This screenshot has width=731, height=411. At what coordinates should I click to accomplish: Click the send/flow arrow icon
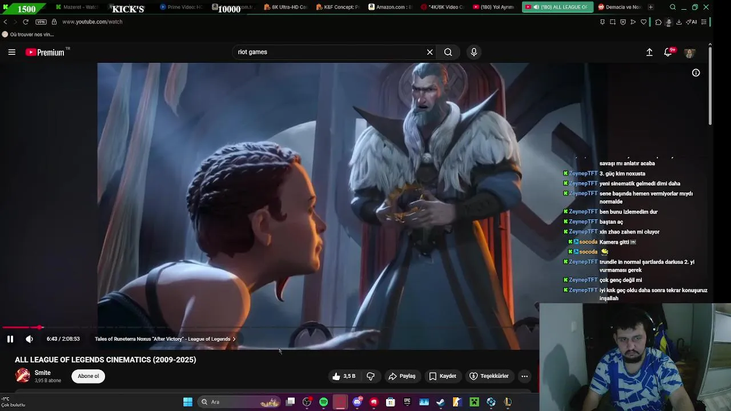pos(633,22)
